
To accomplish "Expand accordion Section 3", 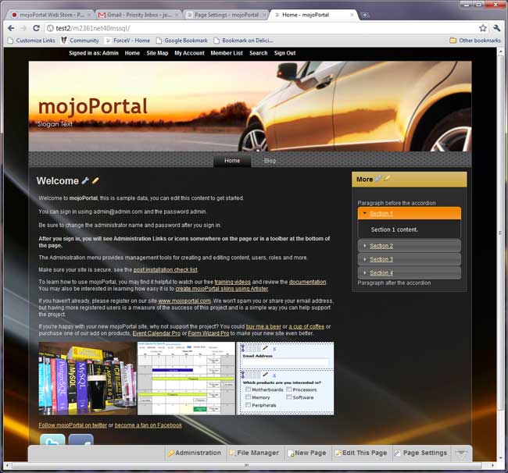I will click(381, 259).
